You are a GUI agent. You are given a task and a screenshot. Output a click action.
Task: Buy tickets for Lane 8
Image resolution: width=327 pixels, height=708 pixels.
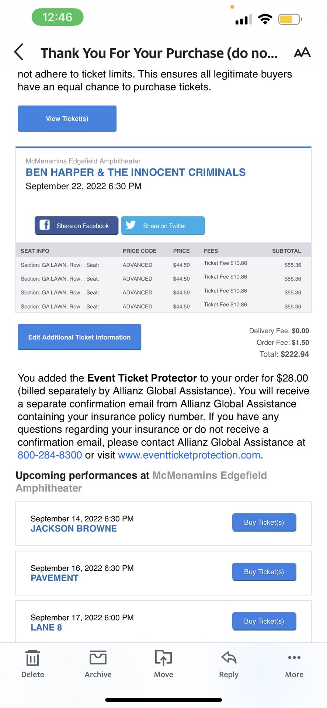pos(264,621)
